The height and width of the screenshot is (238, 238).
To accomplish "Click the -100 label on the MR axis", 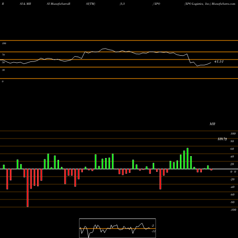I will (x=233, y=210).
